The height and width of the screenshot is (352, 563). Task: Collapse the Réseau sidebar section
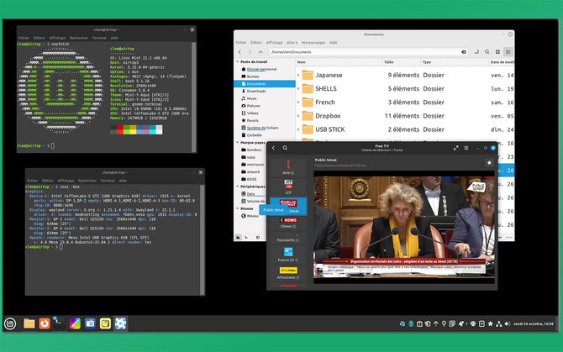[x=237, y=208]
